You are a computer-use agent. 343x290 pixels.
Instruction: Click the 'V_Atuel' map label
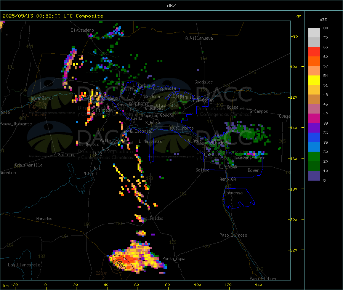[x=196, y=141]
